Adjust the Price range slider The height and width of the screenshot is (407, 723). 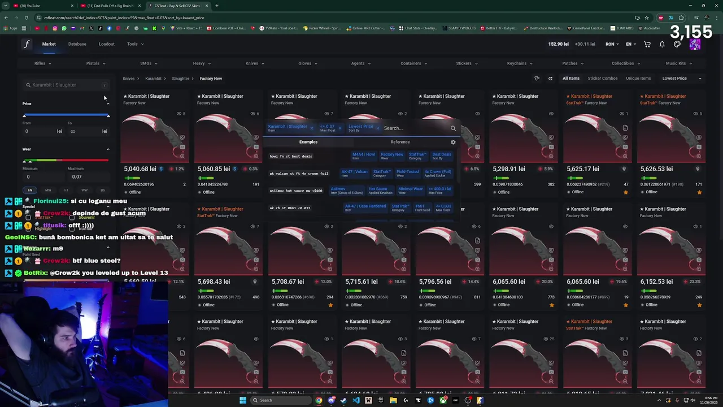point(66,115)
